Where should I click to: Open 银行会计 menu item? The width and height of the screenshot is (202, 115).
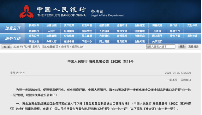coord(175,26)
